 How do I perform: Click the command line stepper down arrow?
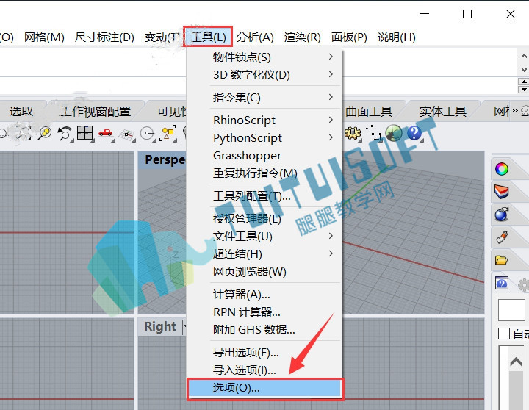(x=523, y=90)
